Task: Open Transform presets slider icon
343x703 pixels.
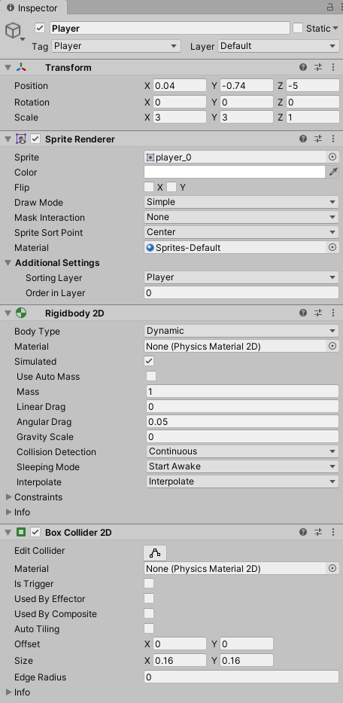Action: point(318,67)
